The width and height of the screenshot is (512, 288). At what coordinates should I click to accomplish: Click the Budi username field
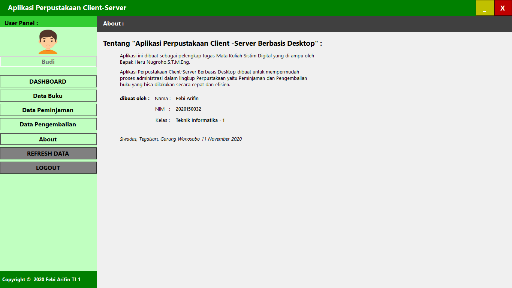coord(48,61)
